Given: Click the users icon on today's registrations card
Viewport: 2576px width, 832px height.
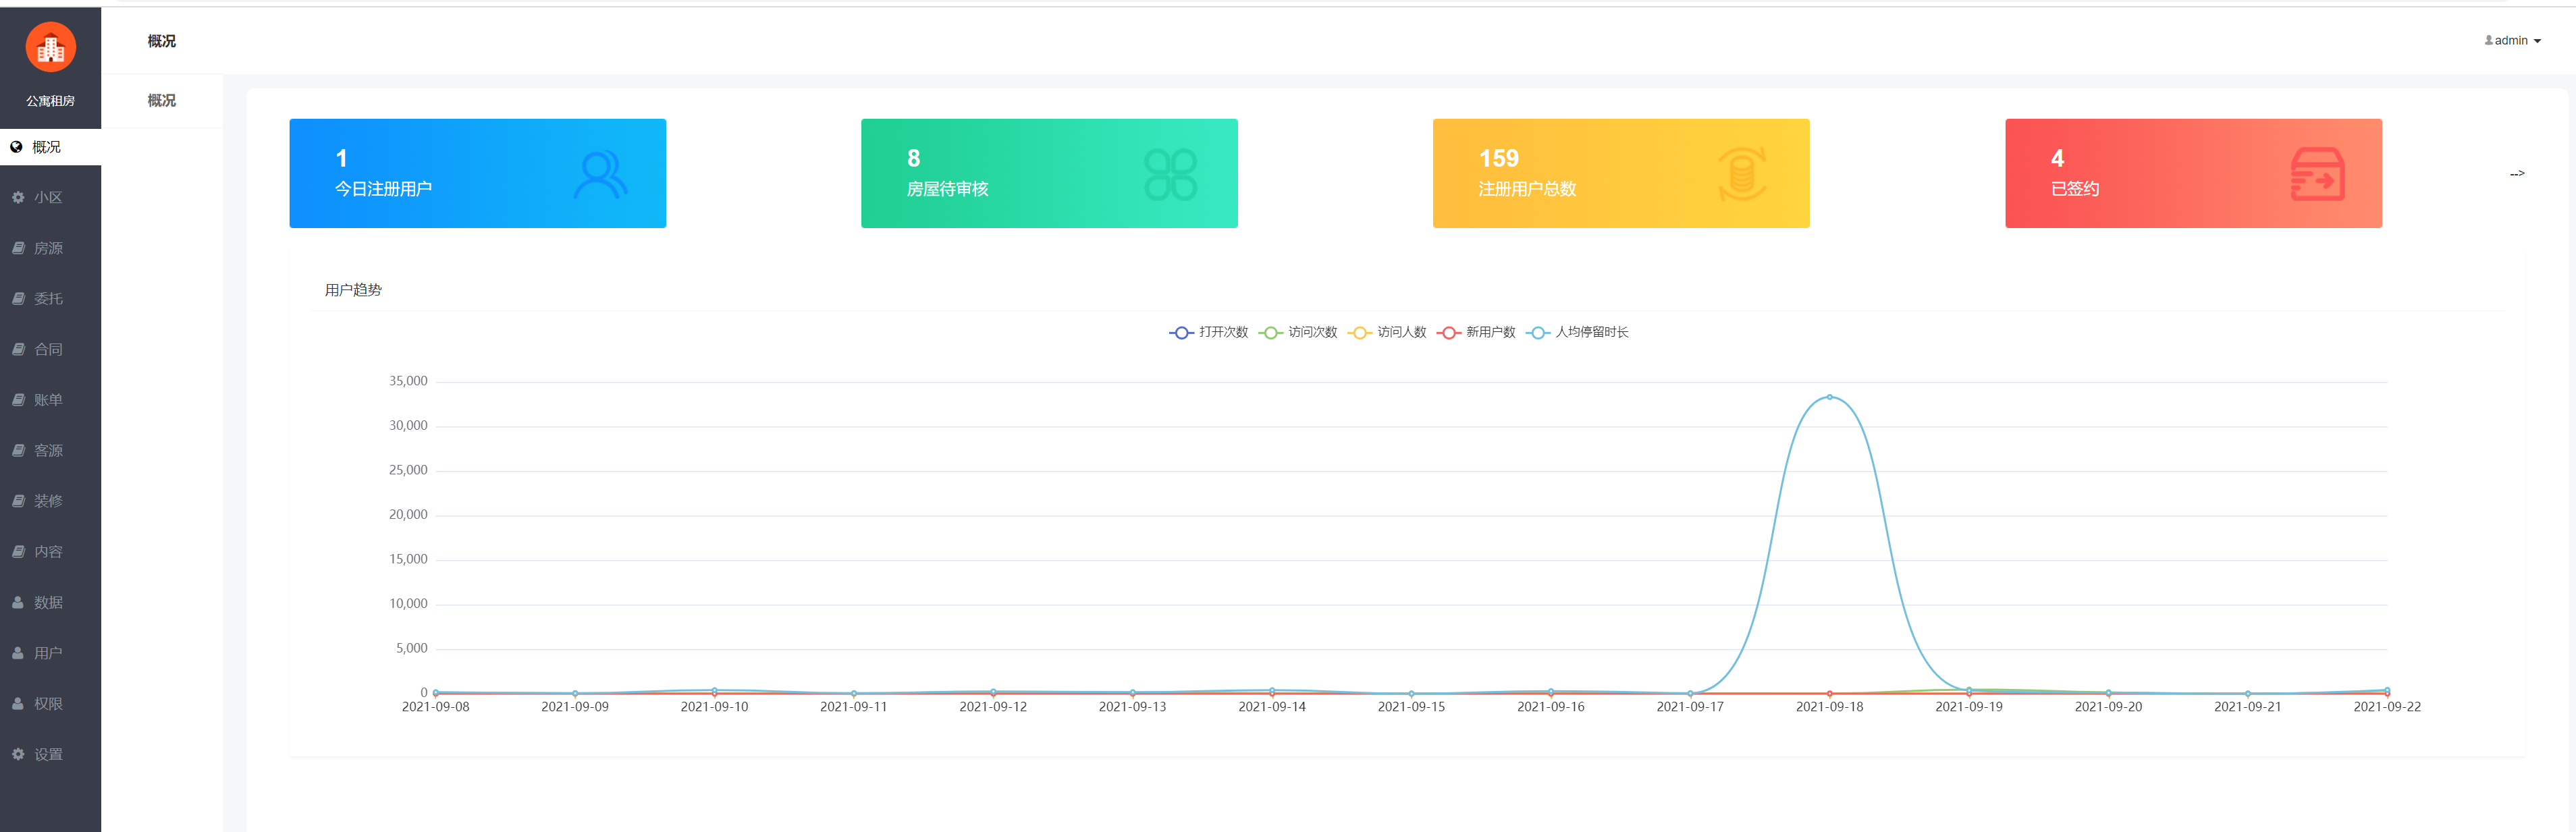Looking at the screenshot, I should (x=600, y=174).
